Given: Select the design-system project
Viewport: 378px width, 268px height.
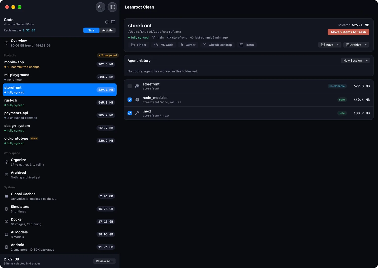Looking at the screenshot, I should click(x=60, y=128).
